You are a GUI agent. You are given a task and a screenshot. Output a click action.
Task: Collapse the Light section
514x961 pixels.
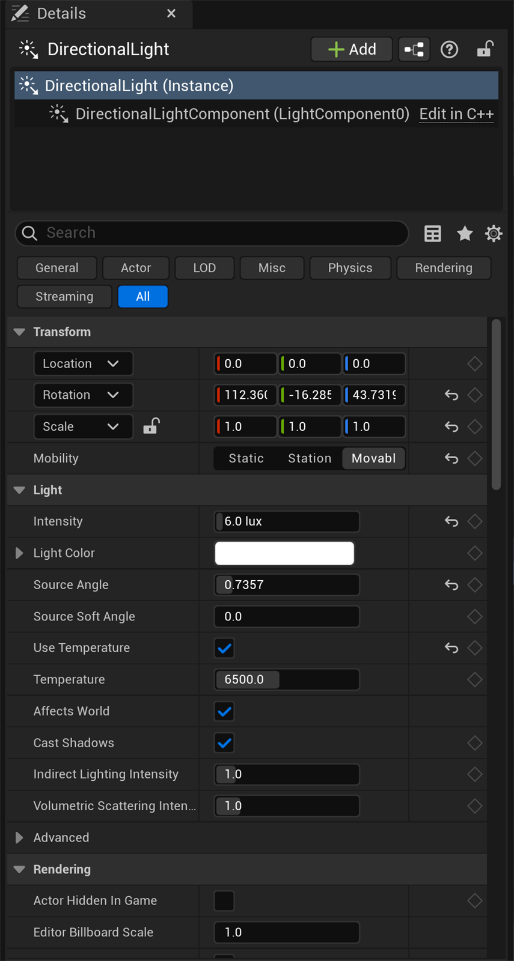pos(19,490)
